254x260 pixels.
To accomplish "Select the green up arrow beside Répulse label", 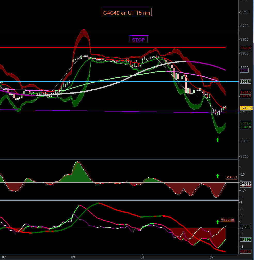I will coord(218,222).
